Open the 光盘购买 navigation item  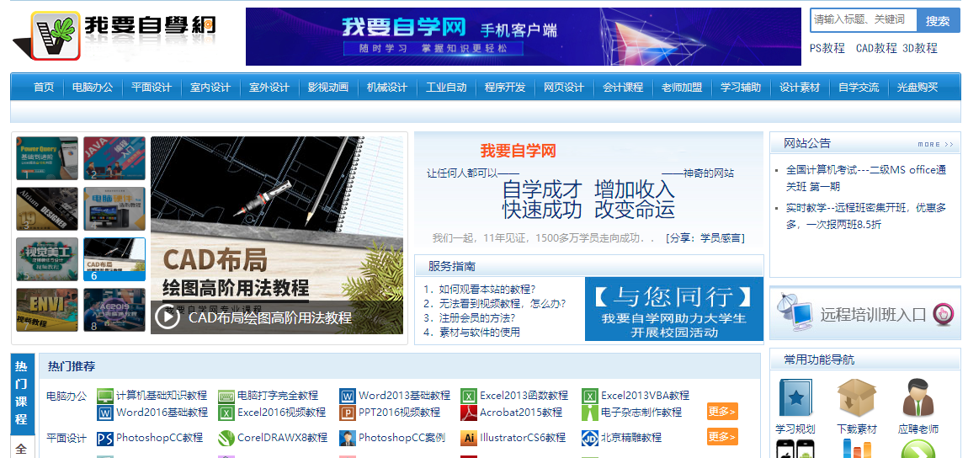coord(917,87)
